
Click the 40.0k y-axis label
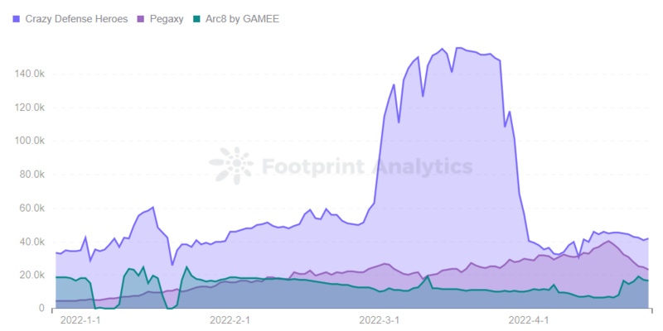tap(31, 242)
